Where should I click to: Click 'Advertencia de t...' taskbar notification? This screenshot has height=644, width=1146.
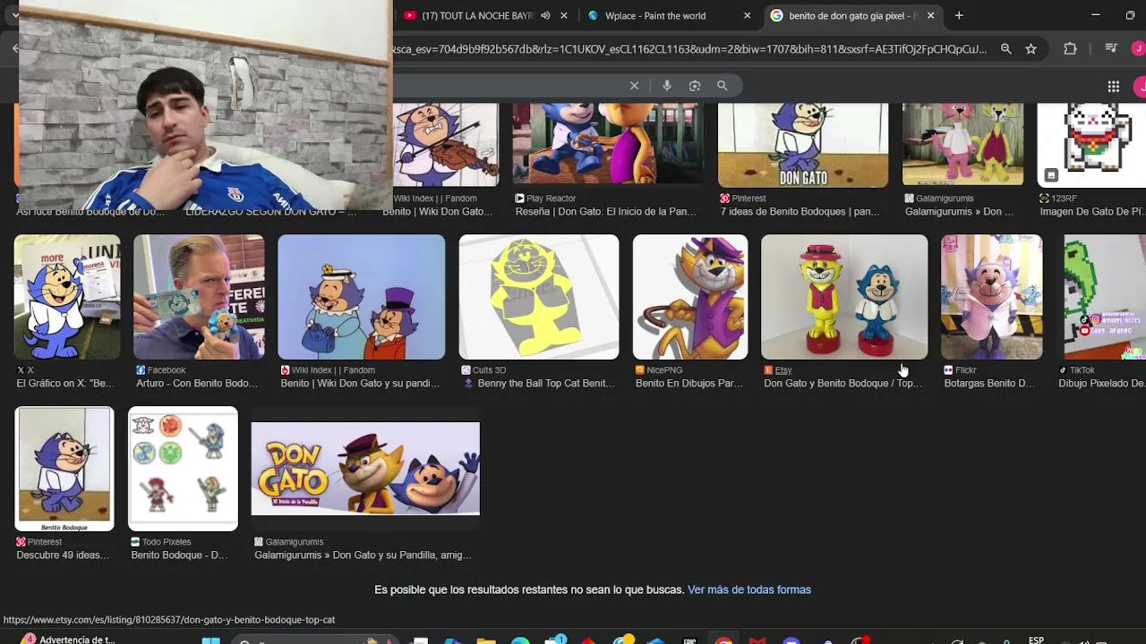[69, 640]
